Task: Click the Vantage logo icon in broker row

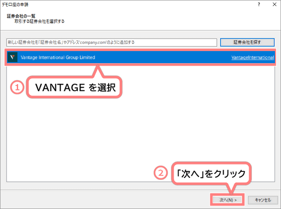Action: tap(13, 57)
